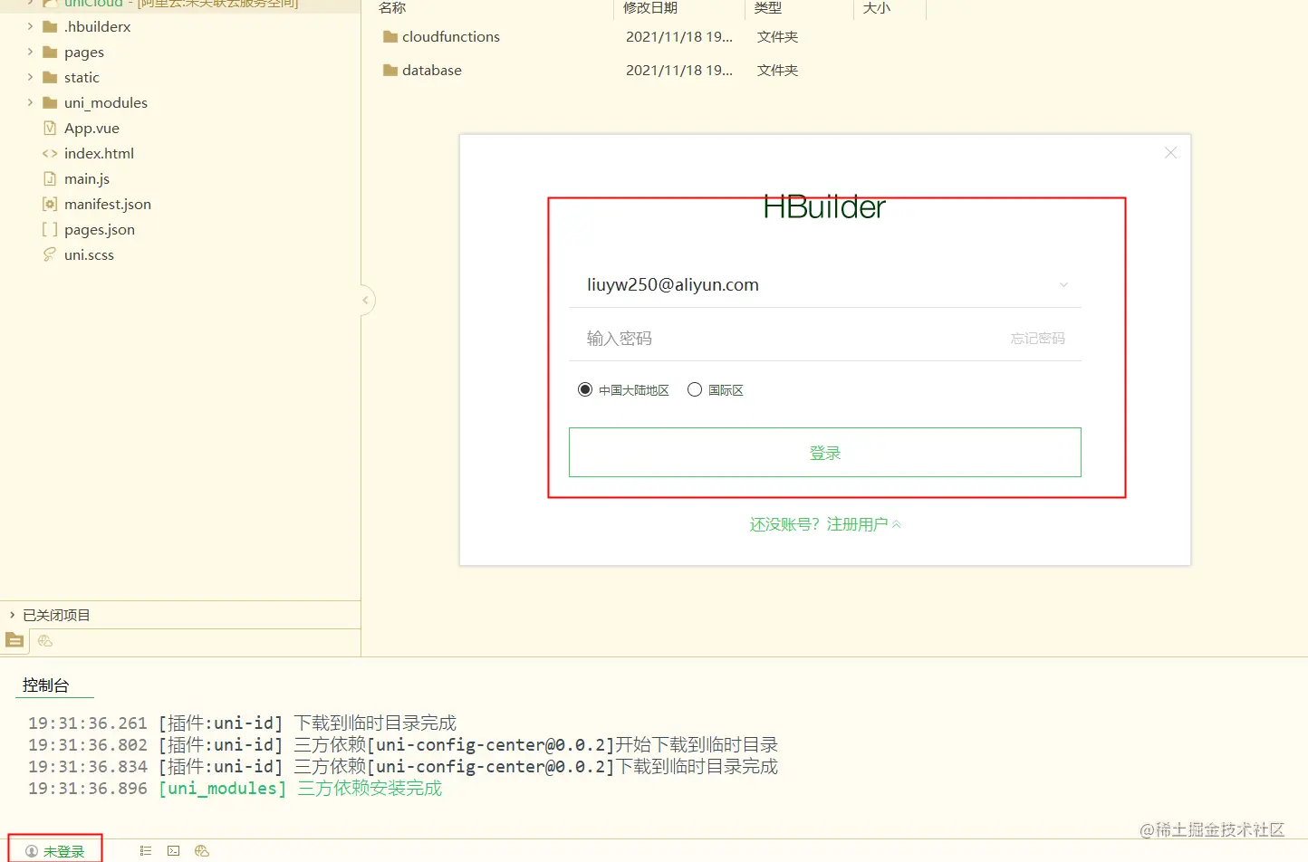Click the 文件夹 type cell for database
Image resolution: width=1308 pixels, height=862 pixels.
click(777, 71)
